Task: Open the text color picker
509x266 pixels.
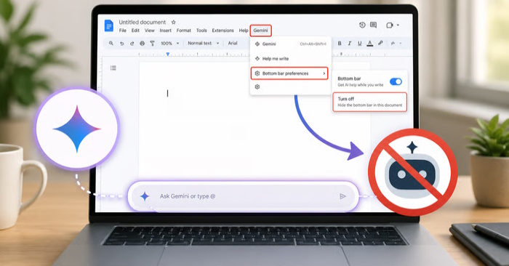Action: tap(369, 43)
